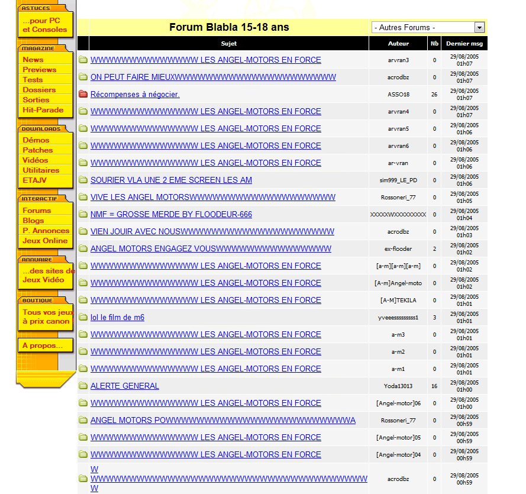Open the lol le film de m6 thread
Viewport: 526px width, 494px height.
pyautogui.click(x=117, y=317)
